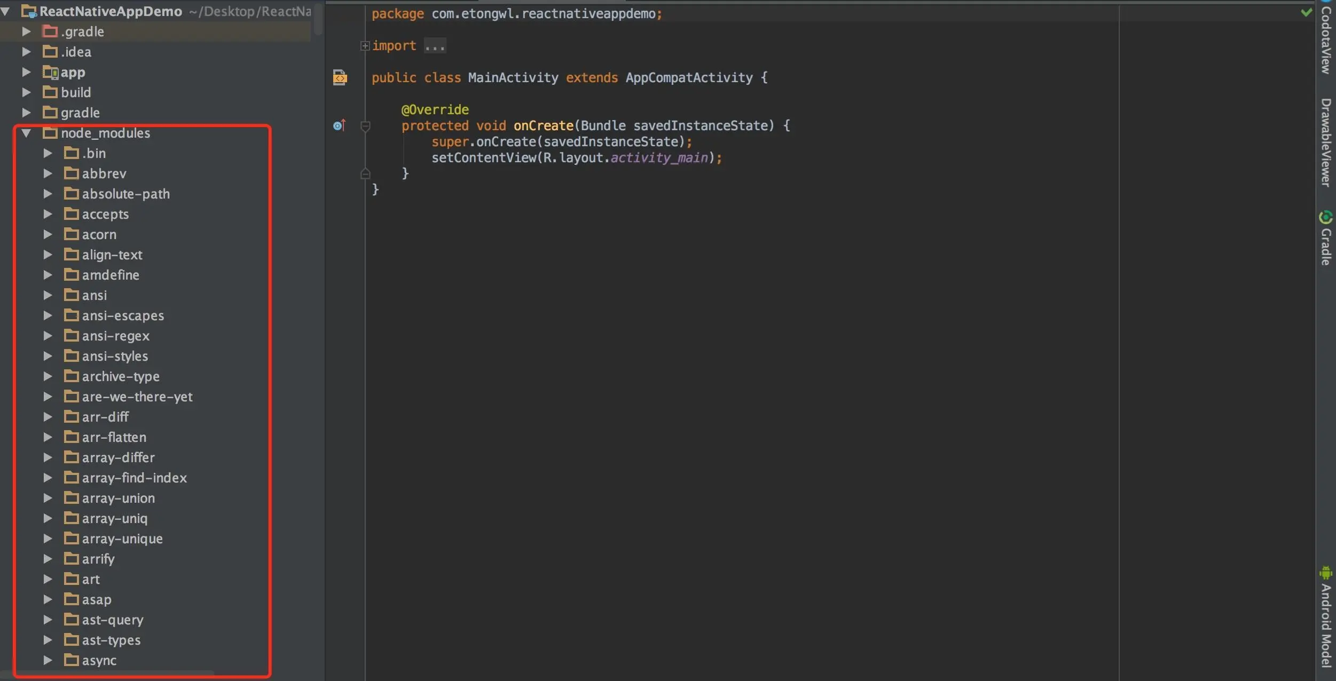Expand the collapsed import block
The image size is (1336, 681).
pos(365,46)
